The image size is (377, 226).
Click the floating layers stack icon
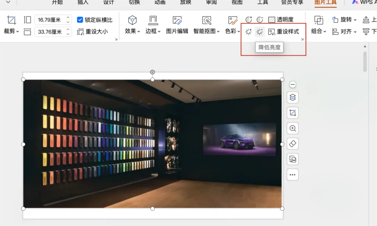click(x=293, y=97)
